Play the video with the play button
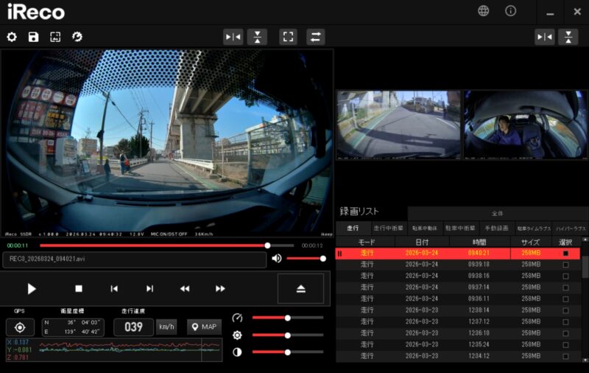The height and width of the screenshot is (373, 589). tap(32, 289)
